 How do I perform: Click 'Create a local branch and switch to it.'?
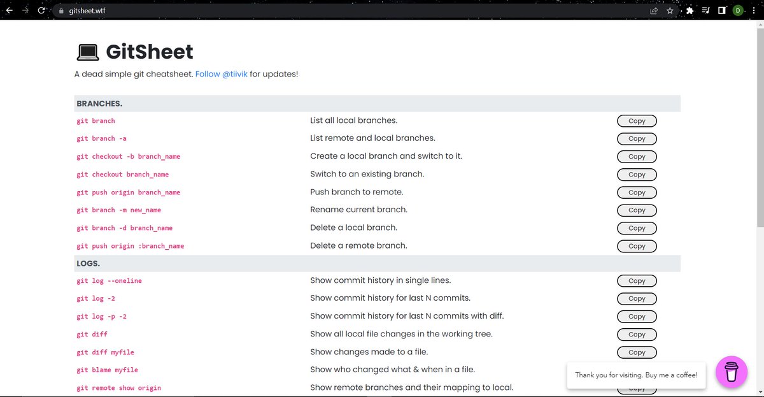(386, 156)
